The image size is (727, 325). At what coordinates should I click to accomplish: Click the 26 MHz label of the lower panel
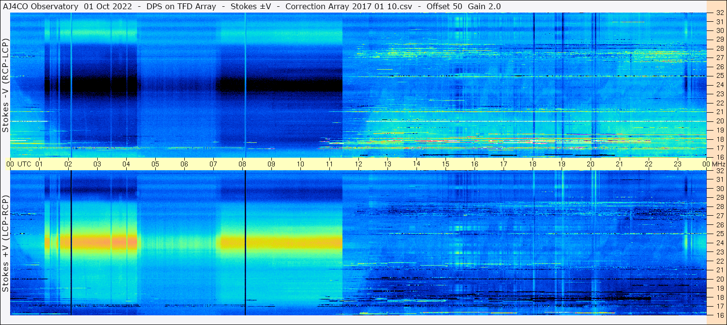pyautogui.click(x=719, y=224)
